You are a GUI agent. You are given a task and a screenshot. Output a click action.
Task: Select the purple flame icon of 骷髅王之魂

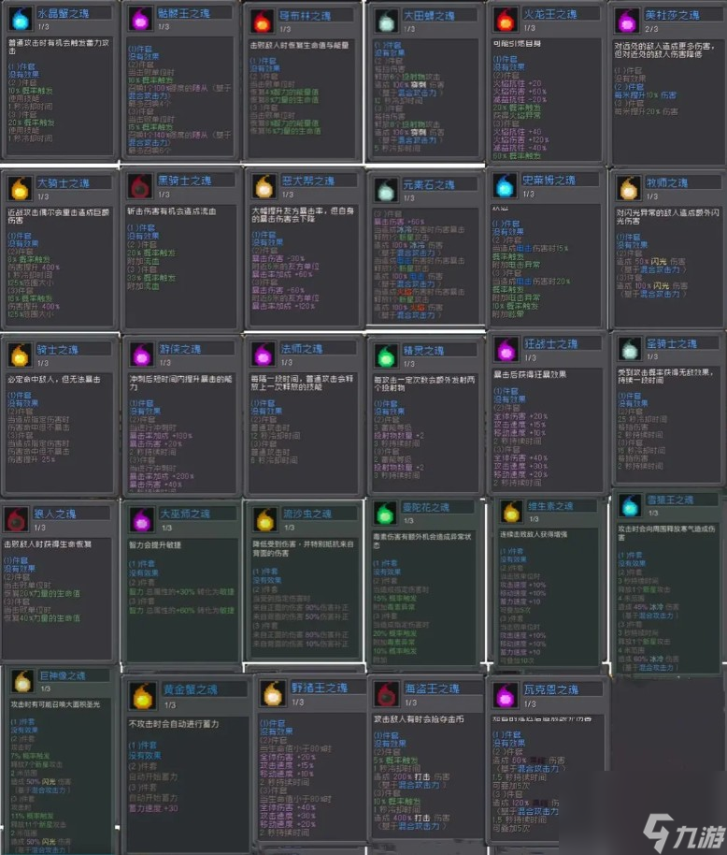(x=140, y=19)
